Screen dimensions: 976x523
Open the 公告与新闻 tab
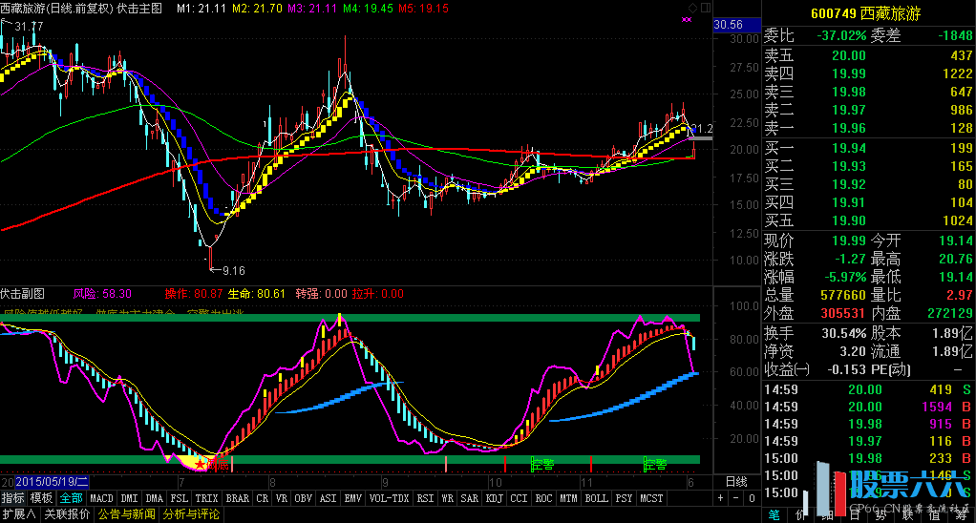127,514
